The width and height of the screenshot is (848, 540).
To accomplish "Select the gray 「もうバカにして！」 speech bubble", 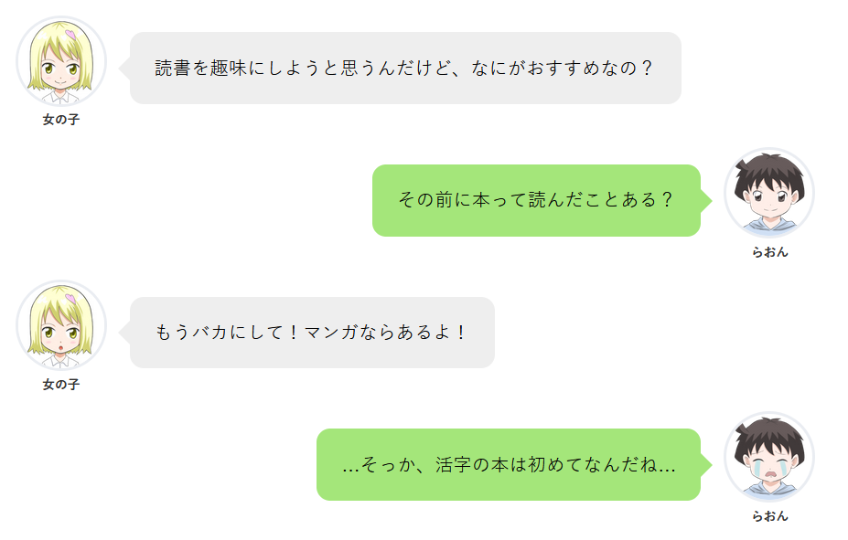I will 312,332.
